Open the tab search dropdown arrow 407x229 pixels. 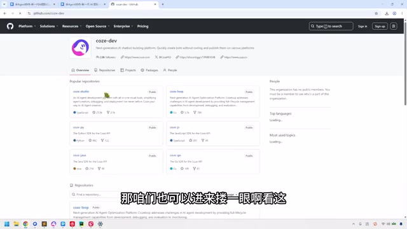[4, 4]
